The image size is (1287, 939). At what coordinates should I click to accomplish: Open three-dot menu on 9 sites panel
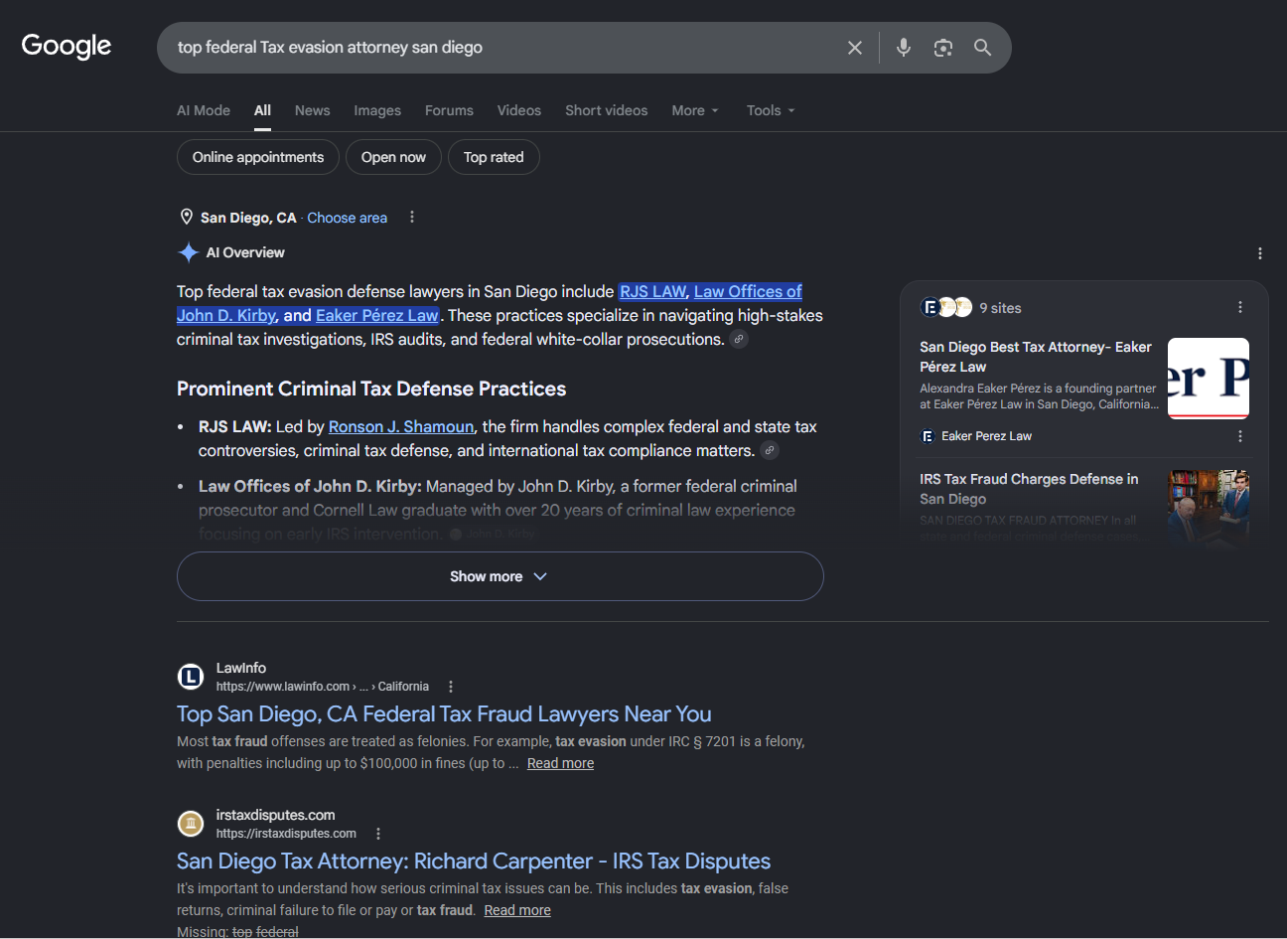coord(1239,308)
